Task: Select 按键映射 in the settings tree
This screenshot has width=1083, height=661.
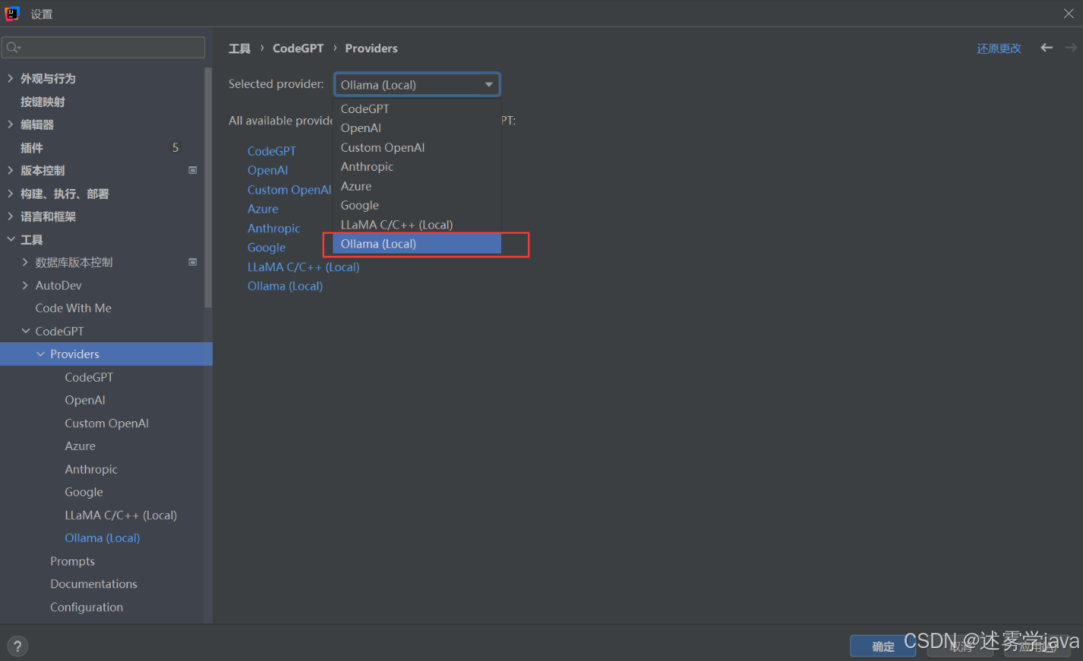Action: click(43, 102)
